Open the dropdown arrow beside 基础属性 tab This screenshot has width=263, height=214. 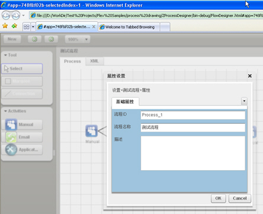(x=244, y=101)
